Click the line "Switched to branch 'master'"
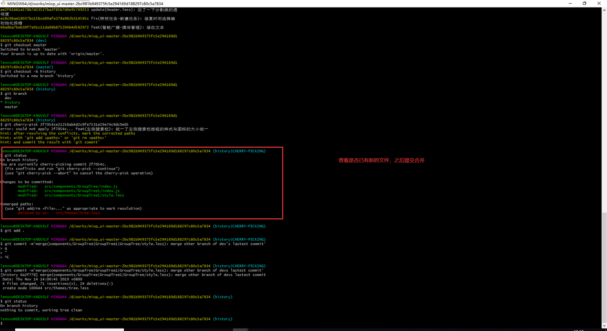607x331 pixels. click(30, 49)
